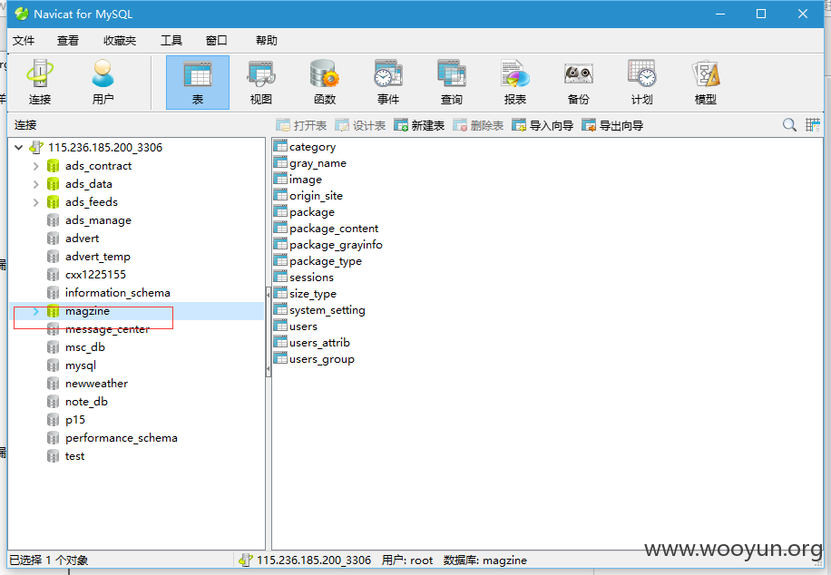Open the 查看 (View) menu
The height and width of the screenshot is (575, 831).
click(x=68, y=40)
